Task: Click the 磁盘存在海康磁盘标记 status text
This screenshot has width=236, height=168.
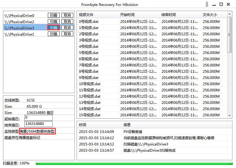Action: [22, 138]
